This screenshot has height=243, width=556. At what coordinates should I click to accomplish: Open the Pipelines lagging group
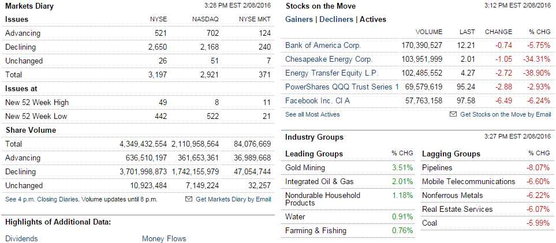(437, 168)
